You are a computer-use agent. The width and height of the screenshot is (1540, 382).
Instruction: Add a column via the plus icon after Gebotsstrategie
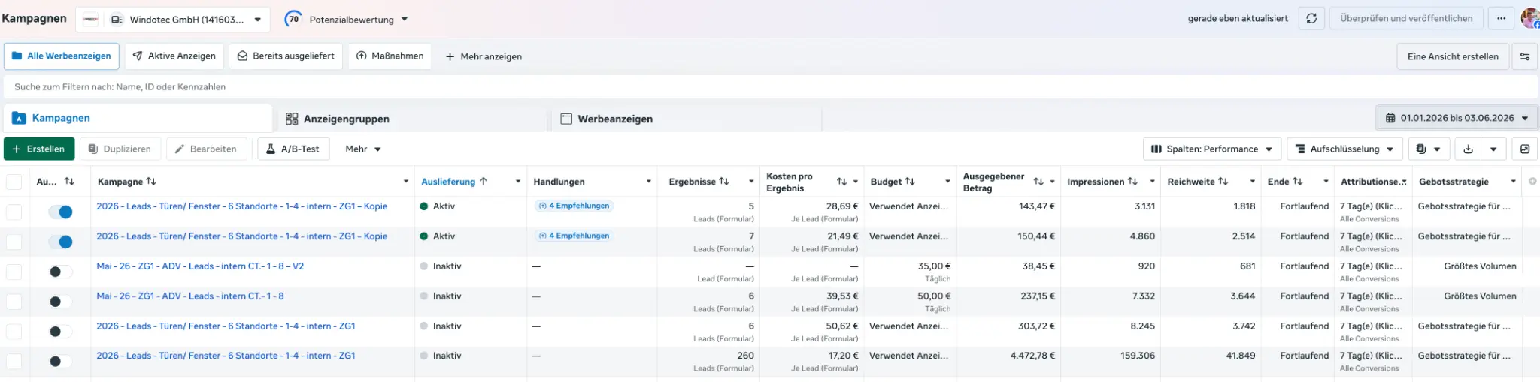tap(1532, 181)
